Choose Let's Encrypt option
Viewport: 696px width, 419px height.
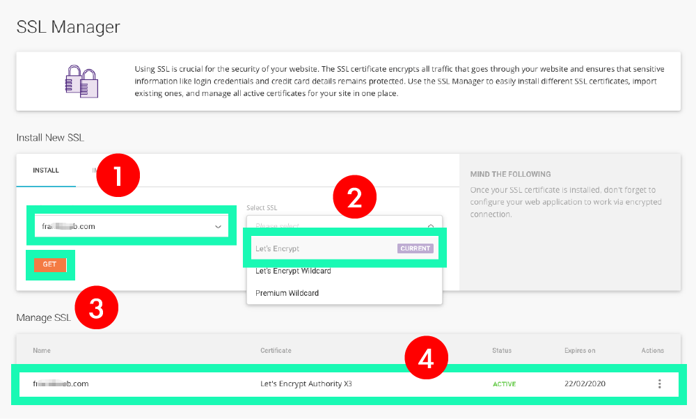345,248
